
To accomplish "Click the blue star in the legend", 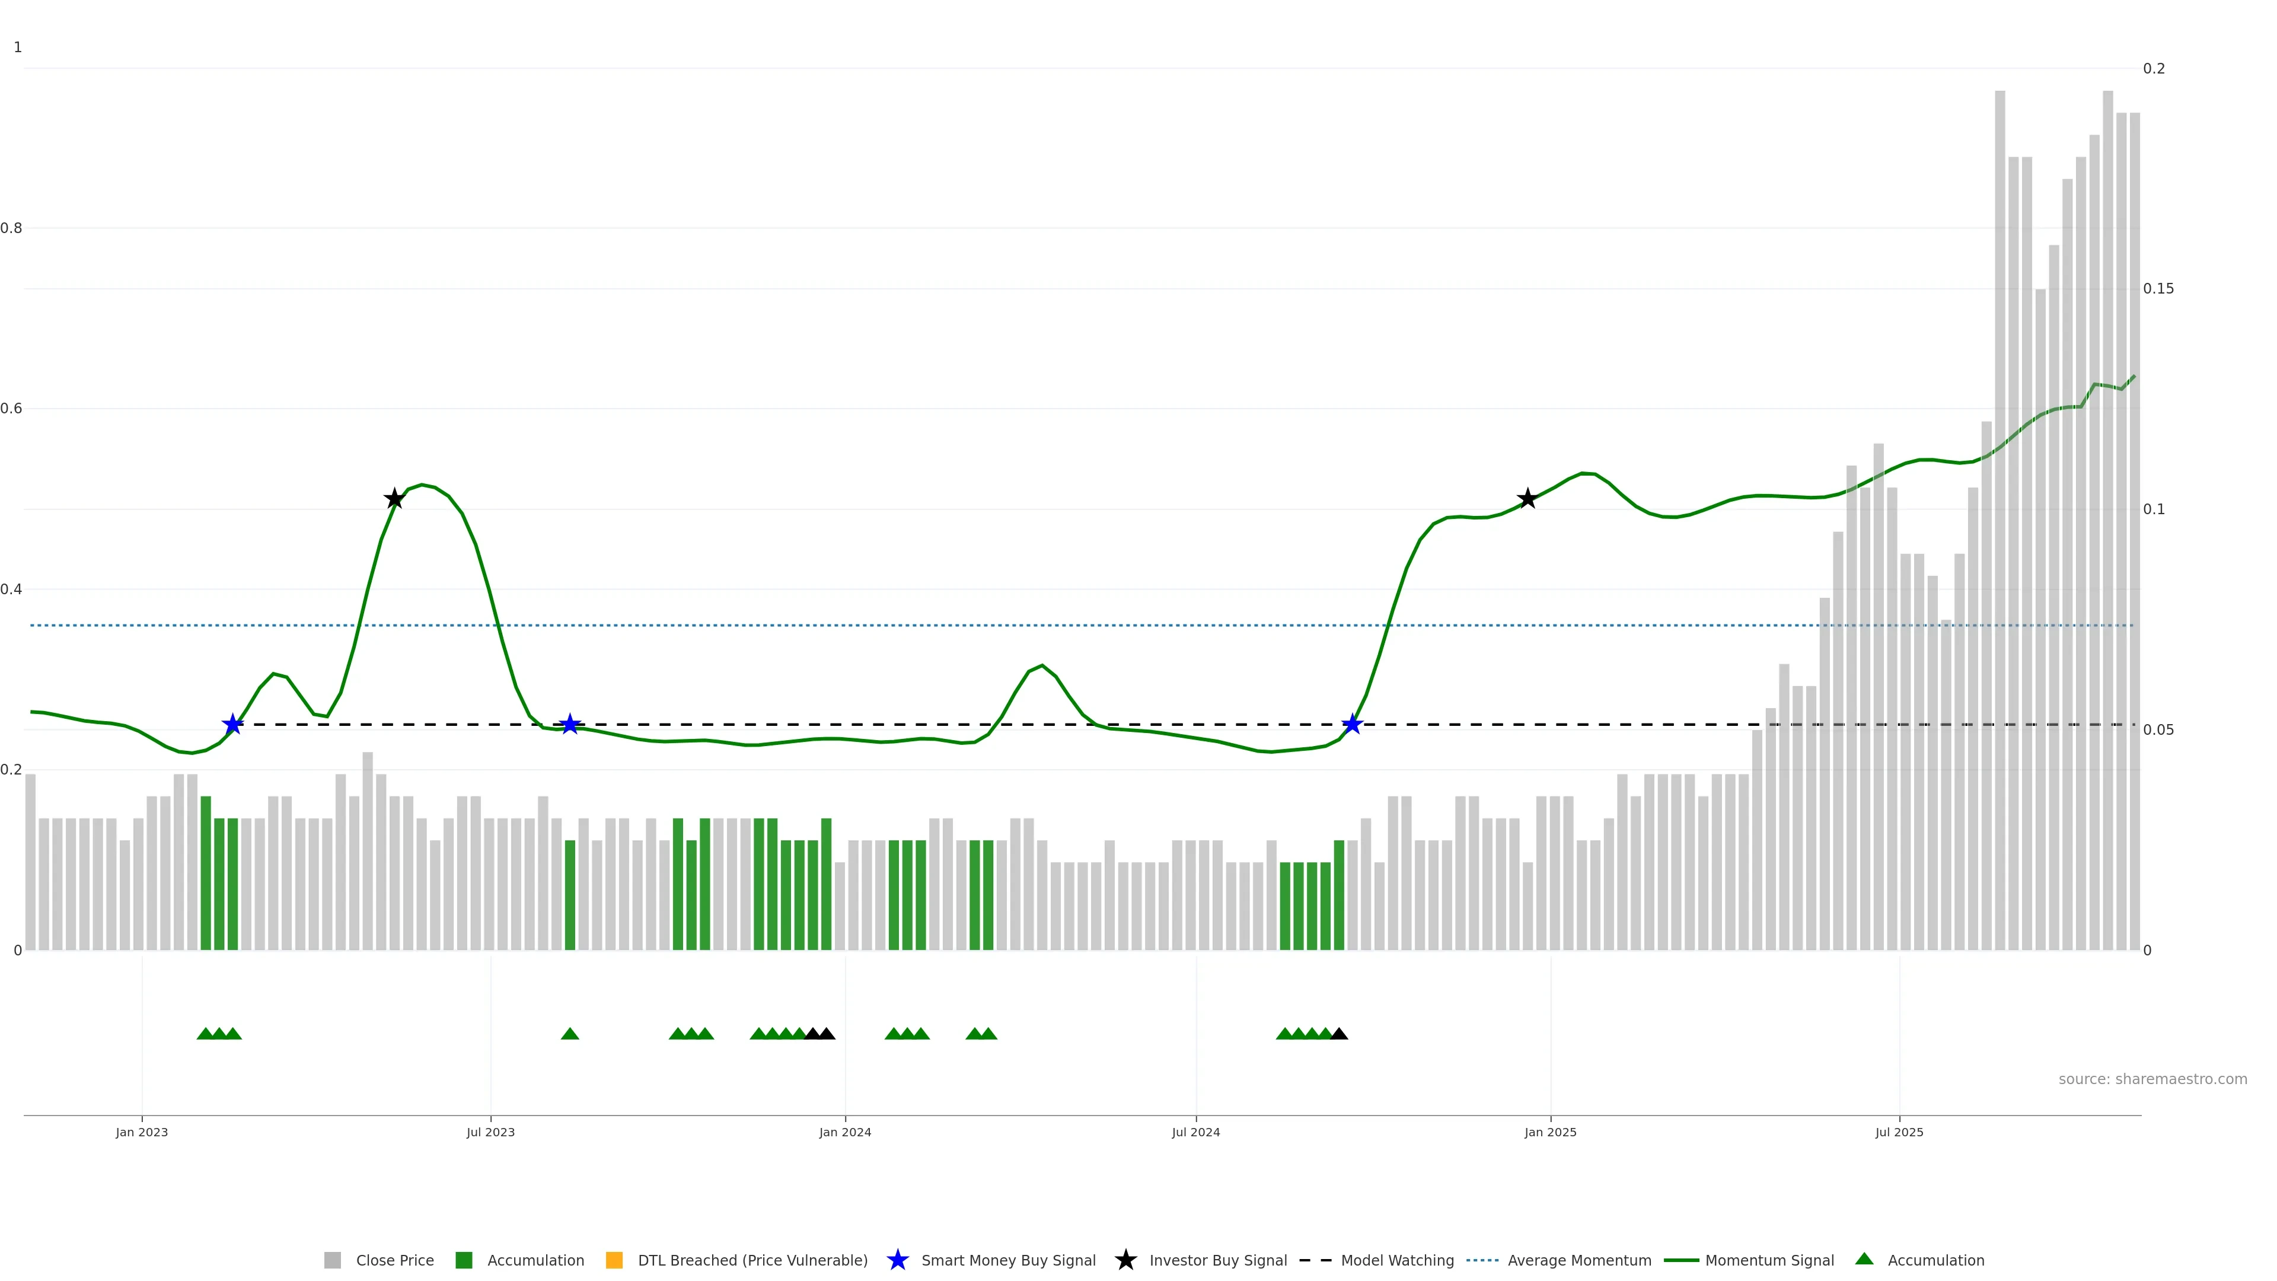I will coord(897,1261).
